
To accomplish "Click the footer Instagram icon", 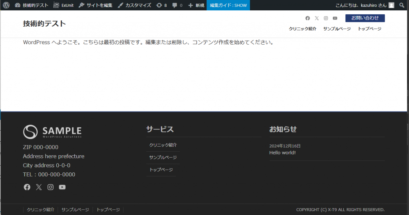I will pyautogui.click(x=51, y=187).
